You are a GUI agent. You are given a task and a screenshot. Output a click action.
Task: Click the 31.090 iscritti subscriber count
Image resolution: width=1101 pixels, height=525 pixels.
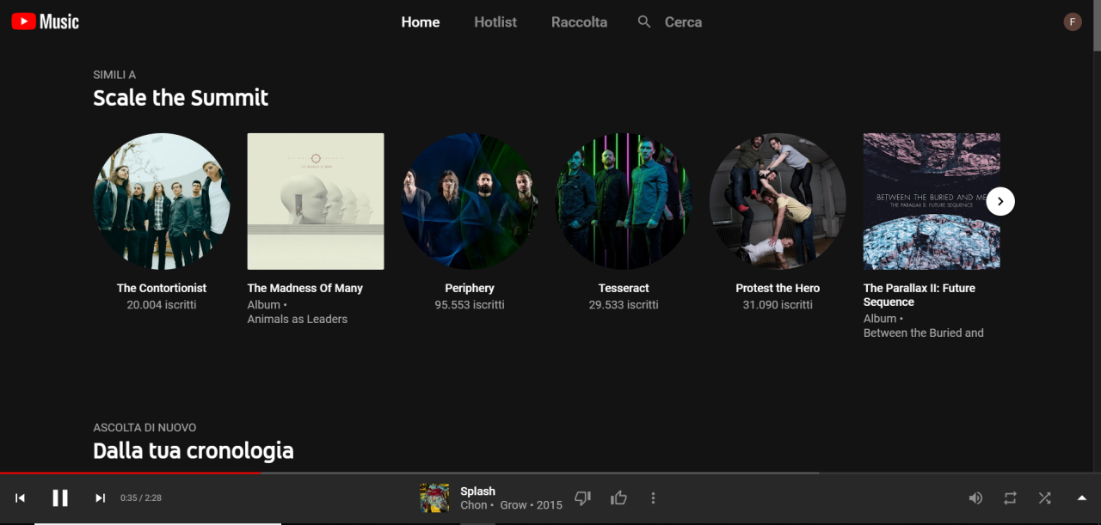point(778,305)
